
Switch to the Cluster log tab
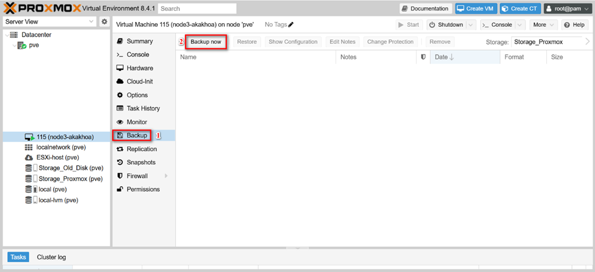(x=51, y=257)
